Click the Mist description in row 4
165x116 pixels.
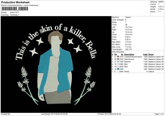(x=126, y=64)
